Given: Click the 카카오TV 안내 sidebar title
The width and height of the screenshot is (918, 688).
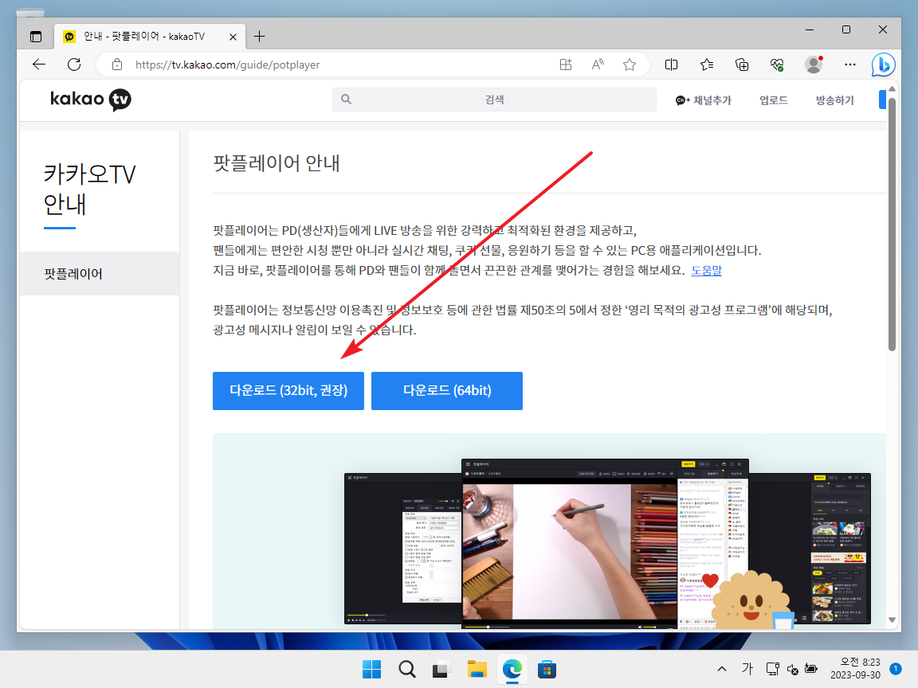Looking at the screenshot, I should (89, 189).
